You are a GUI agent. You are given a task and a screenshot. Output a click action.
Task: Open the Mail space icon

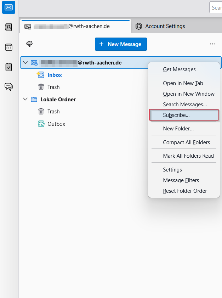(x=8, y=7)
